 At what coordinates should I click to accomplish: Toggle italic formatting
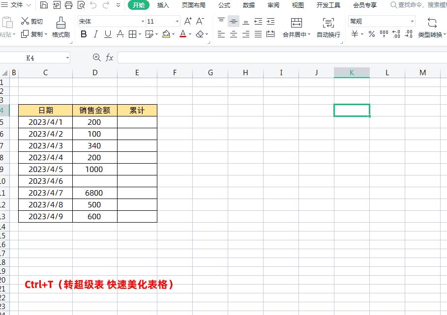point(95,34)
